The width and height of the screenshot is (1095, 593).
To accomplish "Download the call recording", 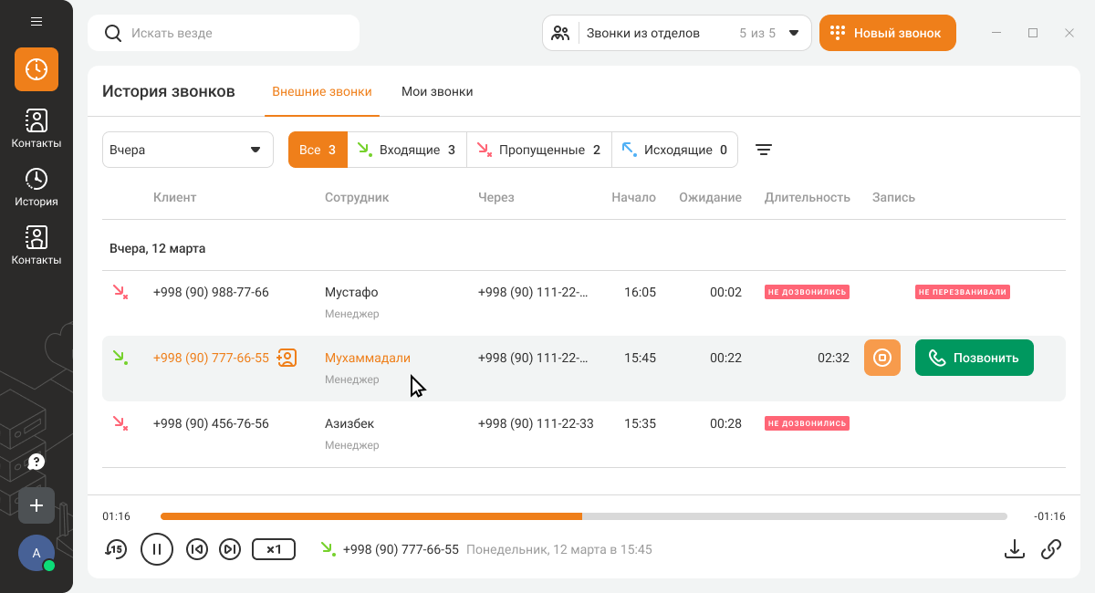I will click(1014, 548).
